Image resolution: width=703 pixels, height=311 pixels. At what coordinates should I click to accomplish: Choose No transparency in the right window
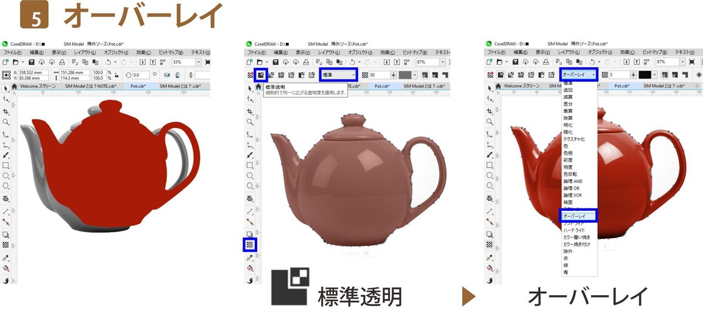(x=491, y=75)
